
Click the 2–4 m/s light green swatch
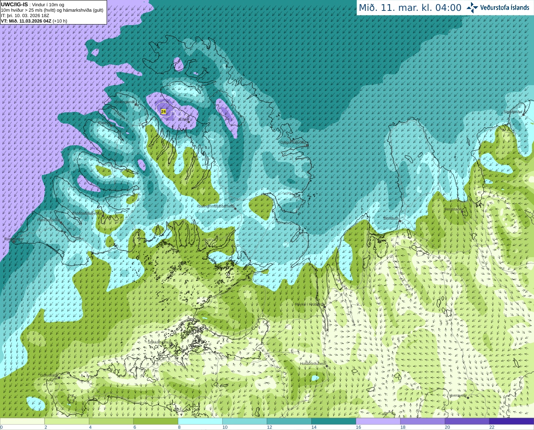pos(67,421)
